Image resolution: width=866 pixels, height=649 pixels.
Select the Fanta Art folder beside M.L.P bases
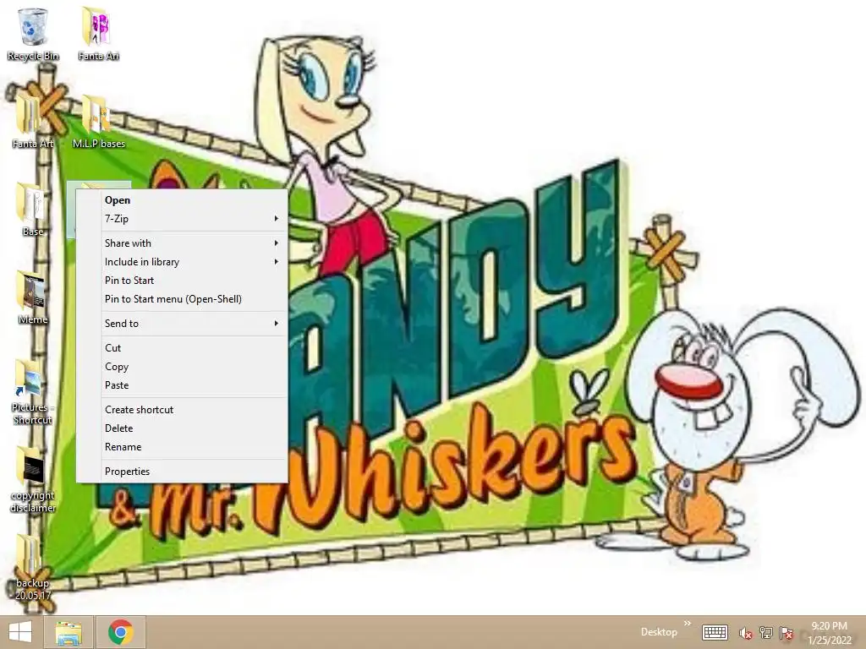(33, 122)
